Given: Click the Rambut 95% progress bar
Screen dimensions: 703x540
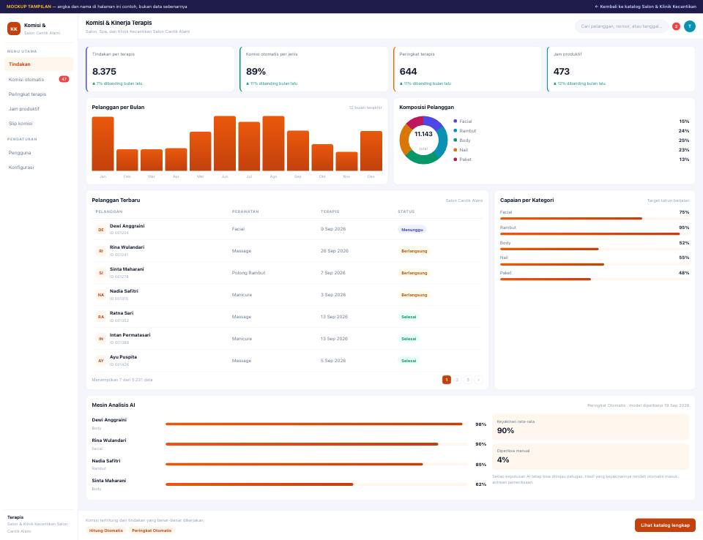Looking at the screenshot, I should tap(595, 234).
